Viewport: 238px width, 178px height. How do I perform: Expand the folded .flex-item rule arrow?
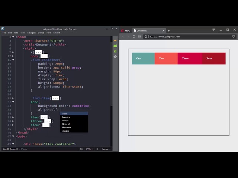13,98
